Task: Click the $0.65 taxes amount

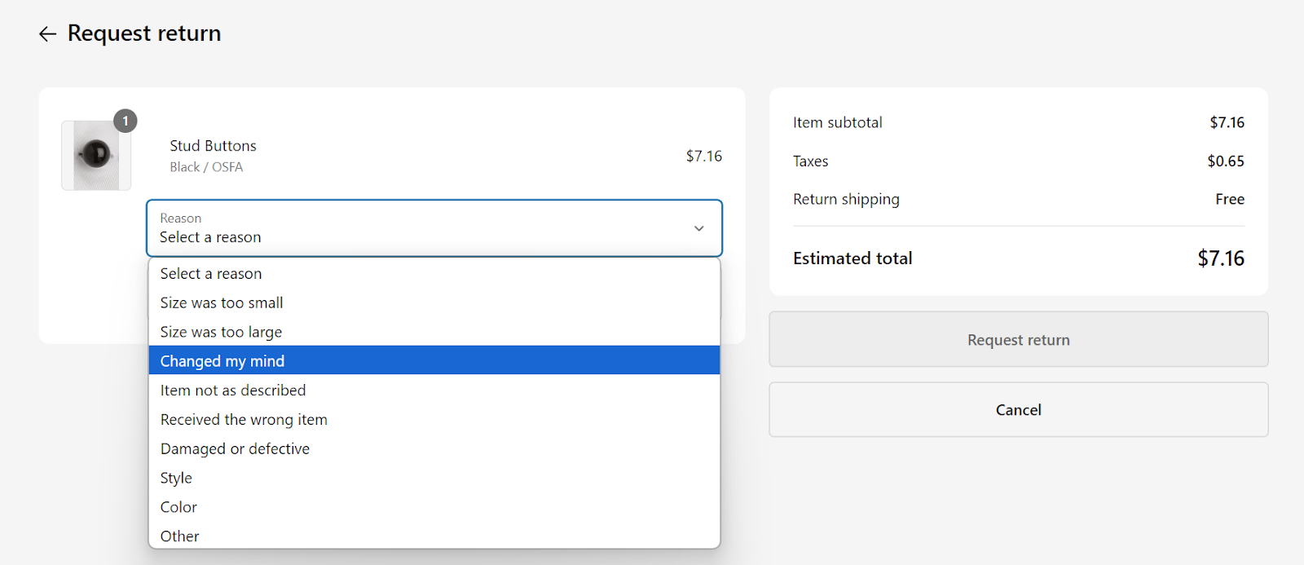Action: tap(1226, 161)
